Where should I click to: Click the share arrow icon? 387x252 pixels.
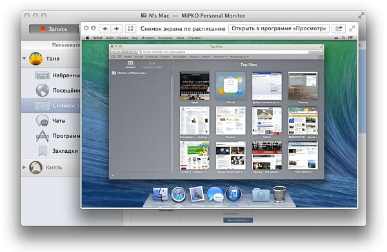(339, 28)
